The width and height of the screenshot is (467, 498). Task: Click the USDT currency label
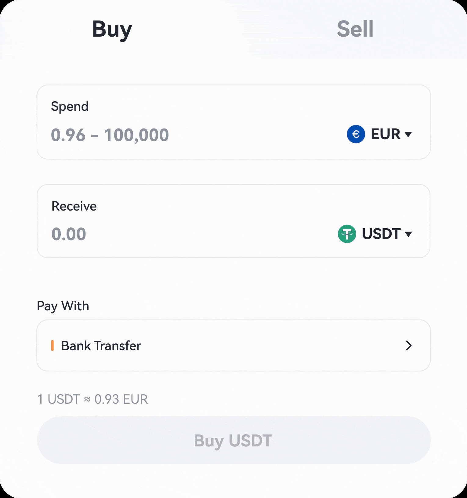(381, 234)
